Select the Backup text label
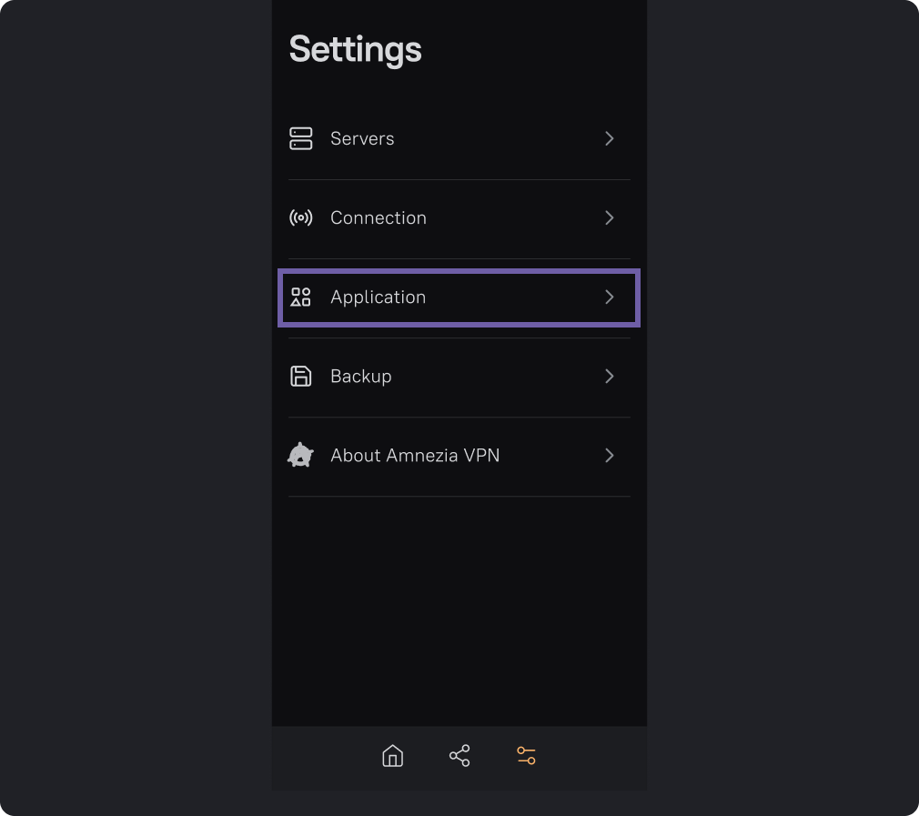Image resolution: width=919 pixels, height=816 pixels. [360, 377]
